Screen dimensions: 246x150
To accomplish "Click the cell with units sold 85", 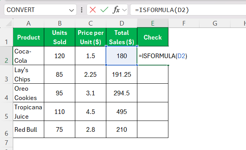I will click(x=60, y=74).
